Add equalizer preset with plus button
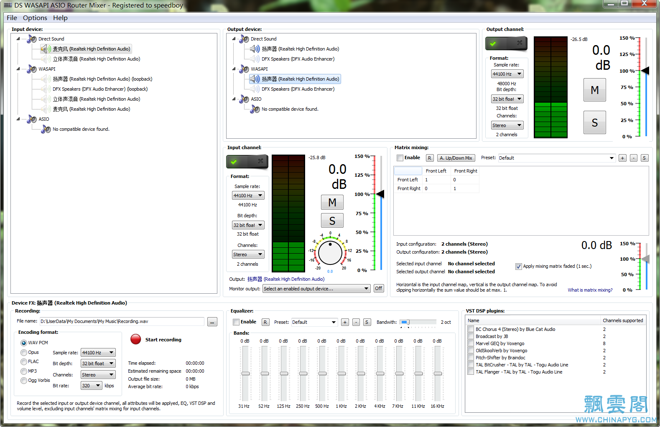Viewport: 660px width, 427px height. pyautogui.click(x=345, y=322)
